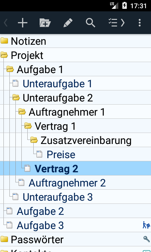
Task: Collapse the Aufgabe 1 folder icon
Action: [10, 69]
